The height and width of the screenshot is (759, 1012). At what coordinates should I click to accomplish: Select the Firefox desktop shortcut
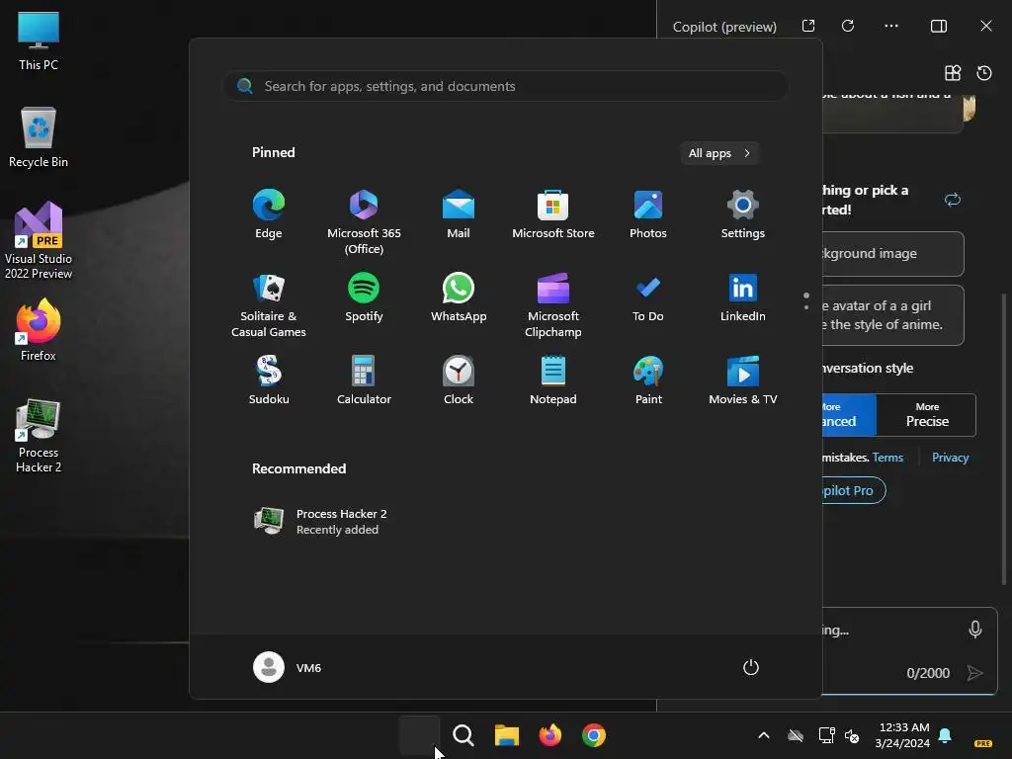click(x=39, y=330)
